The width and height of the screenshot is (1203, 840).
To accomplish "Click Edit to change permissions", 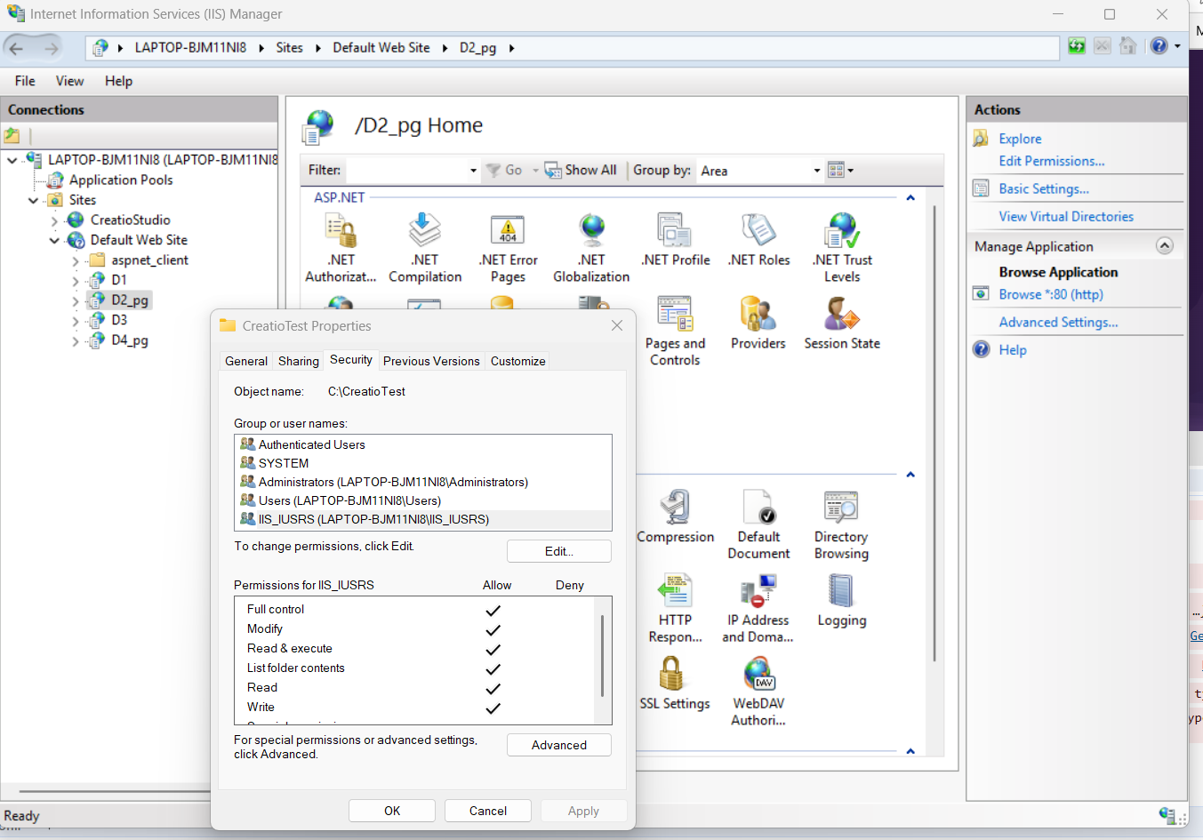I will tap(559, 551).
